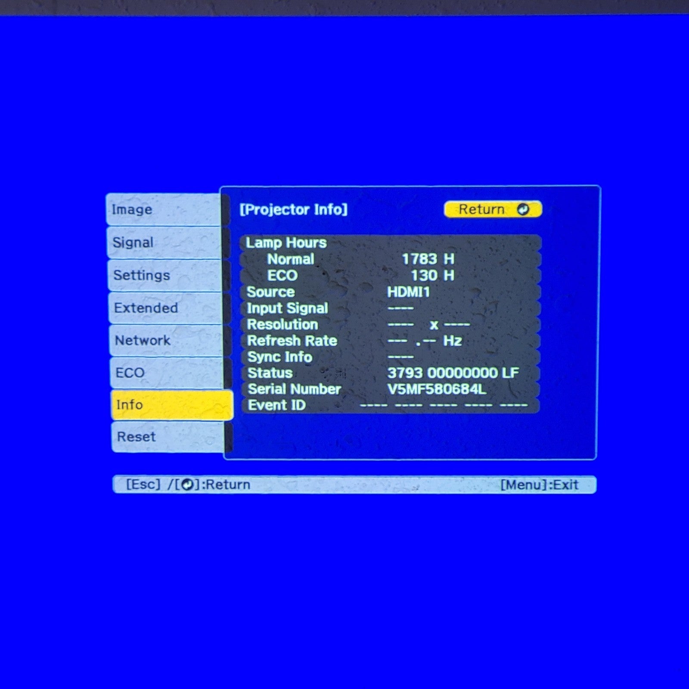Open the Reset menu tab
This screenshot has height=689, width=689.
[x=168, y=437]
